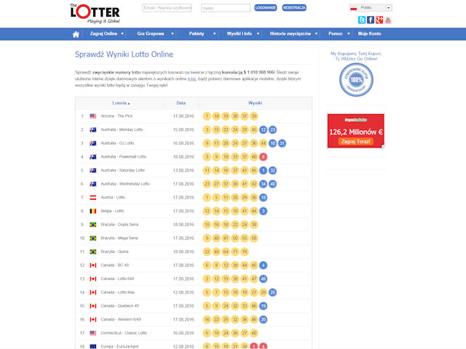Open the Twitter social icon
Screen dimensions: 466x349
362,20
